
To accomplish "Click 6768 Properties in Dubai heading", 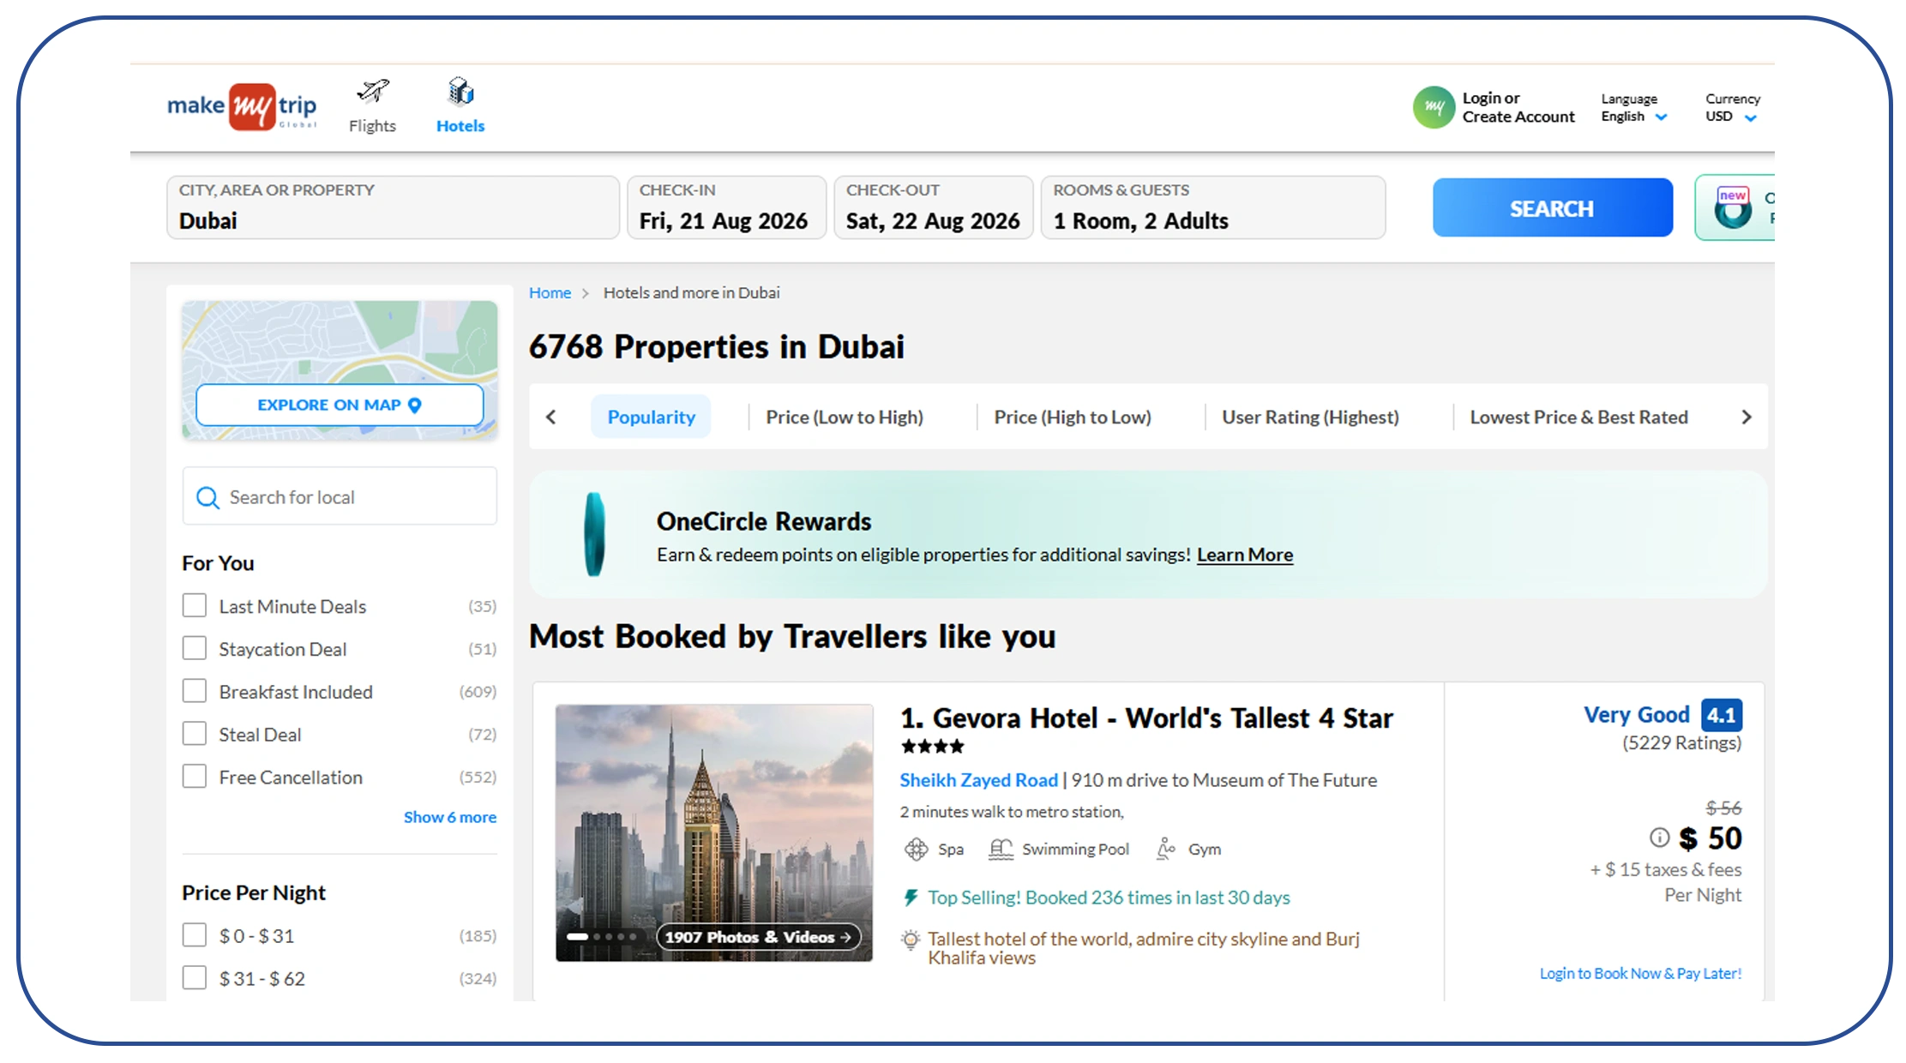I will [x=717, y=346].
